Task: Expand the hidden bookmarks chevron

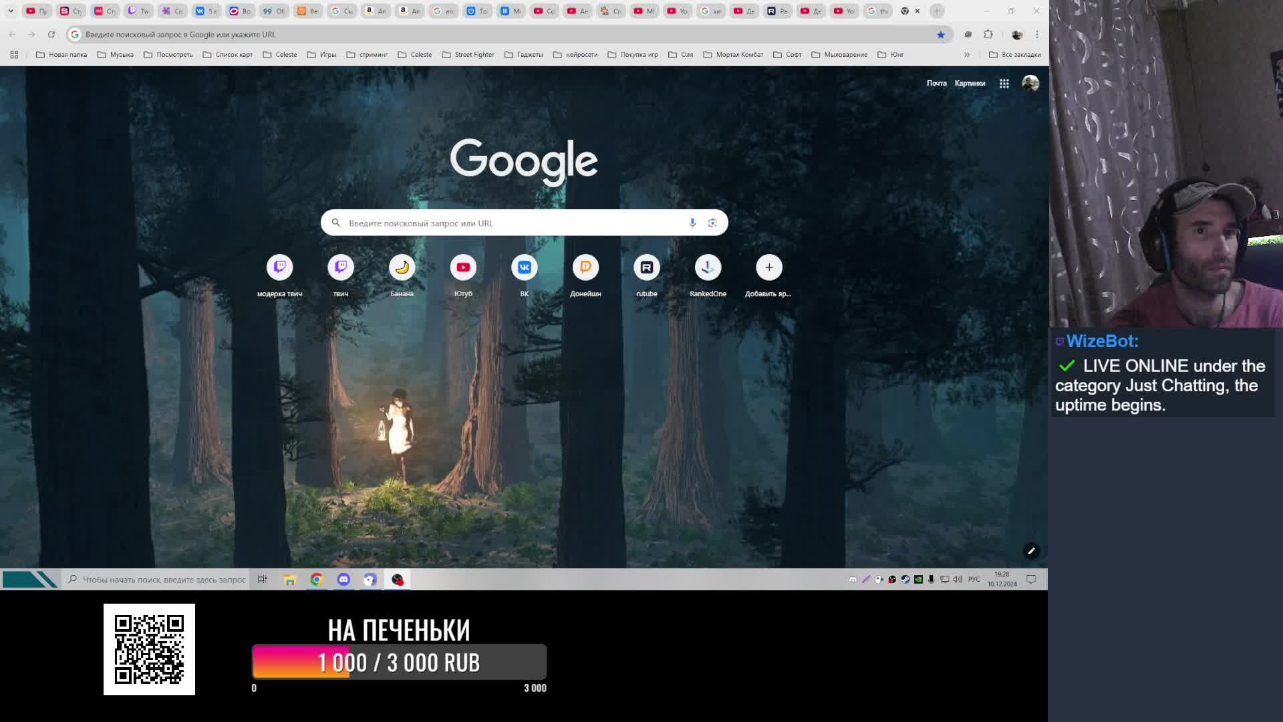Action: [x=966, y=55]
